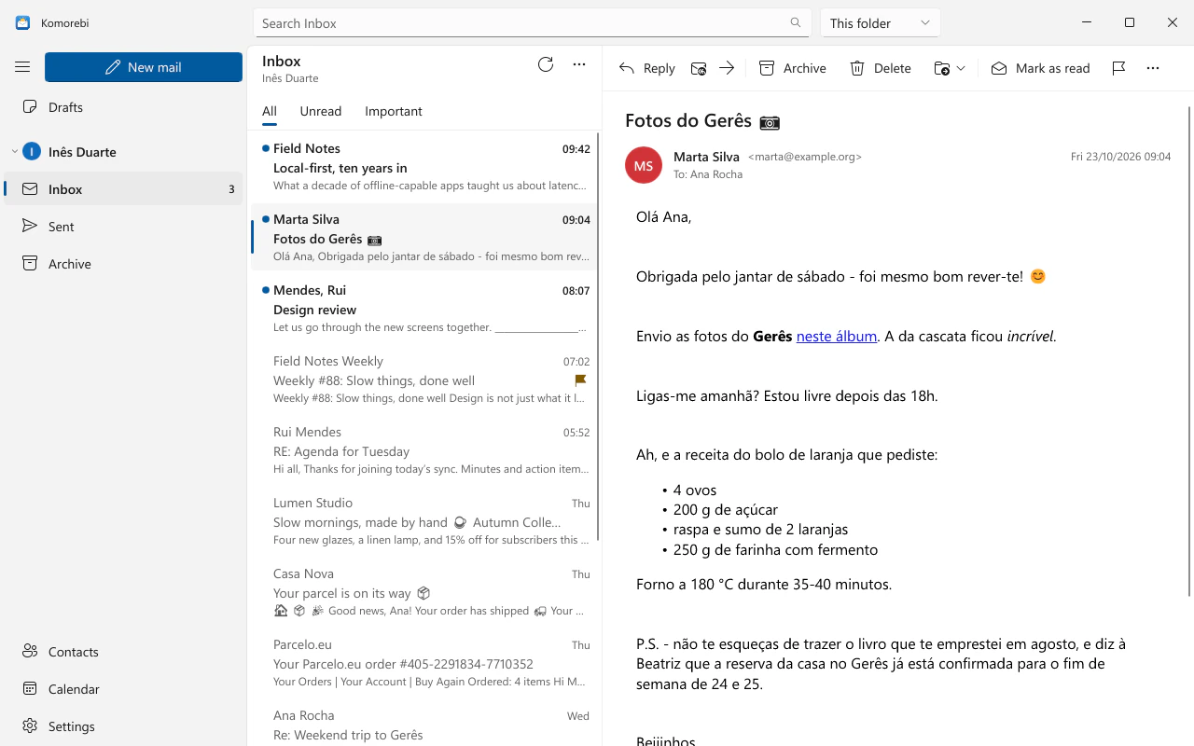Click the Search Inbox field

(x=532, y=22)
